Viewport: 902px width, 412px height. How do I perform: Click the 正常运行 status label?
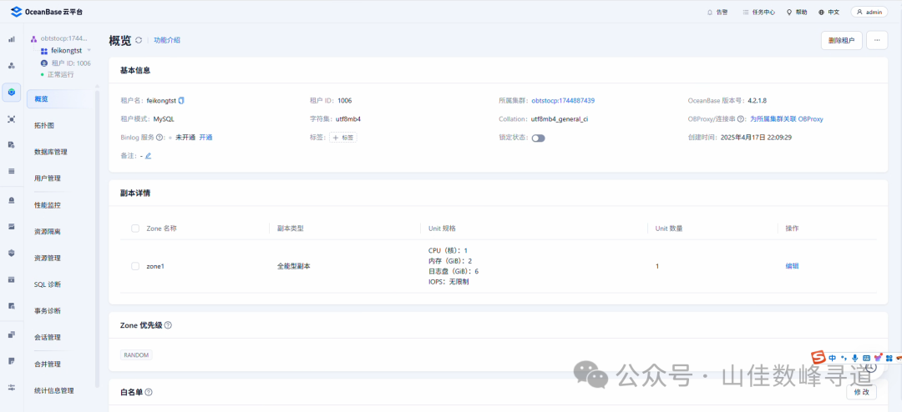(60, 75)
